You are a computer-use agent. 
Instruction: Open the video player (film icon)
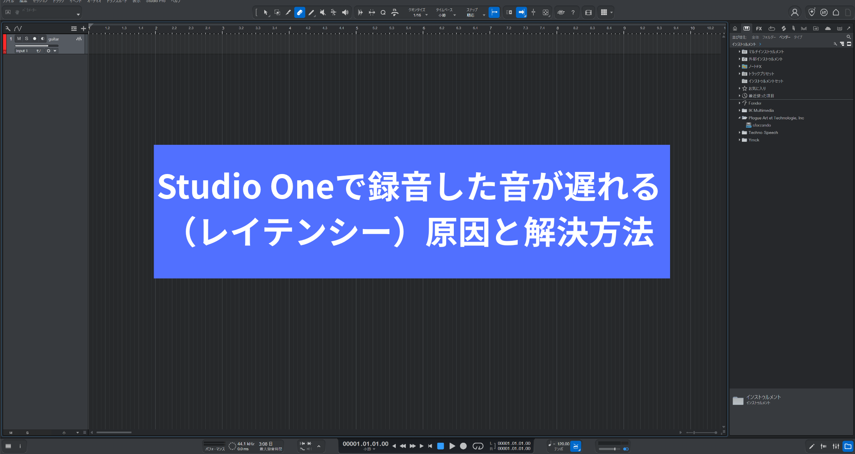tap(588, 13)
